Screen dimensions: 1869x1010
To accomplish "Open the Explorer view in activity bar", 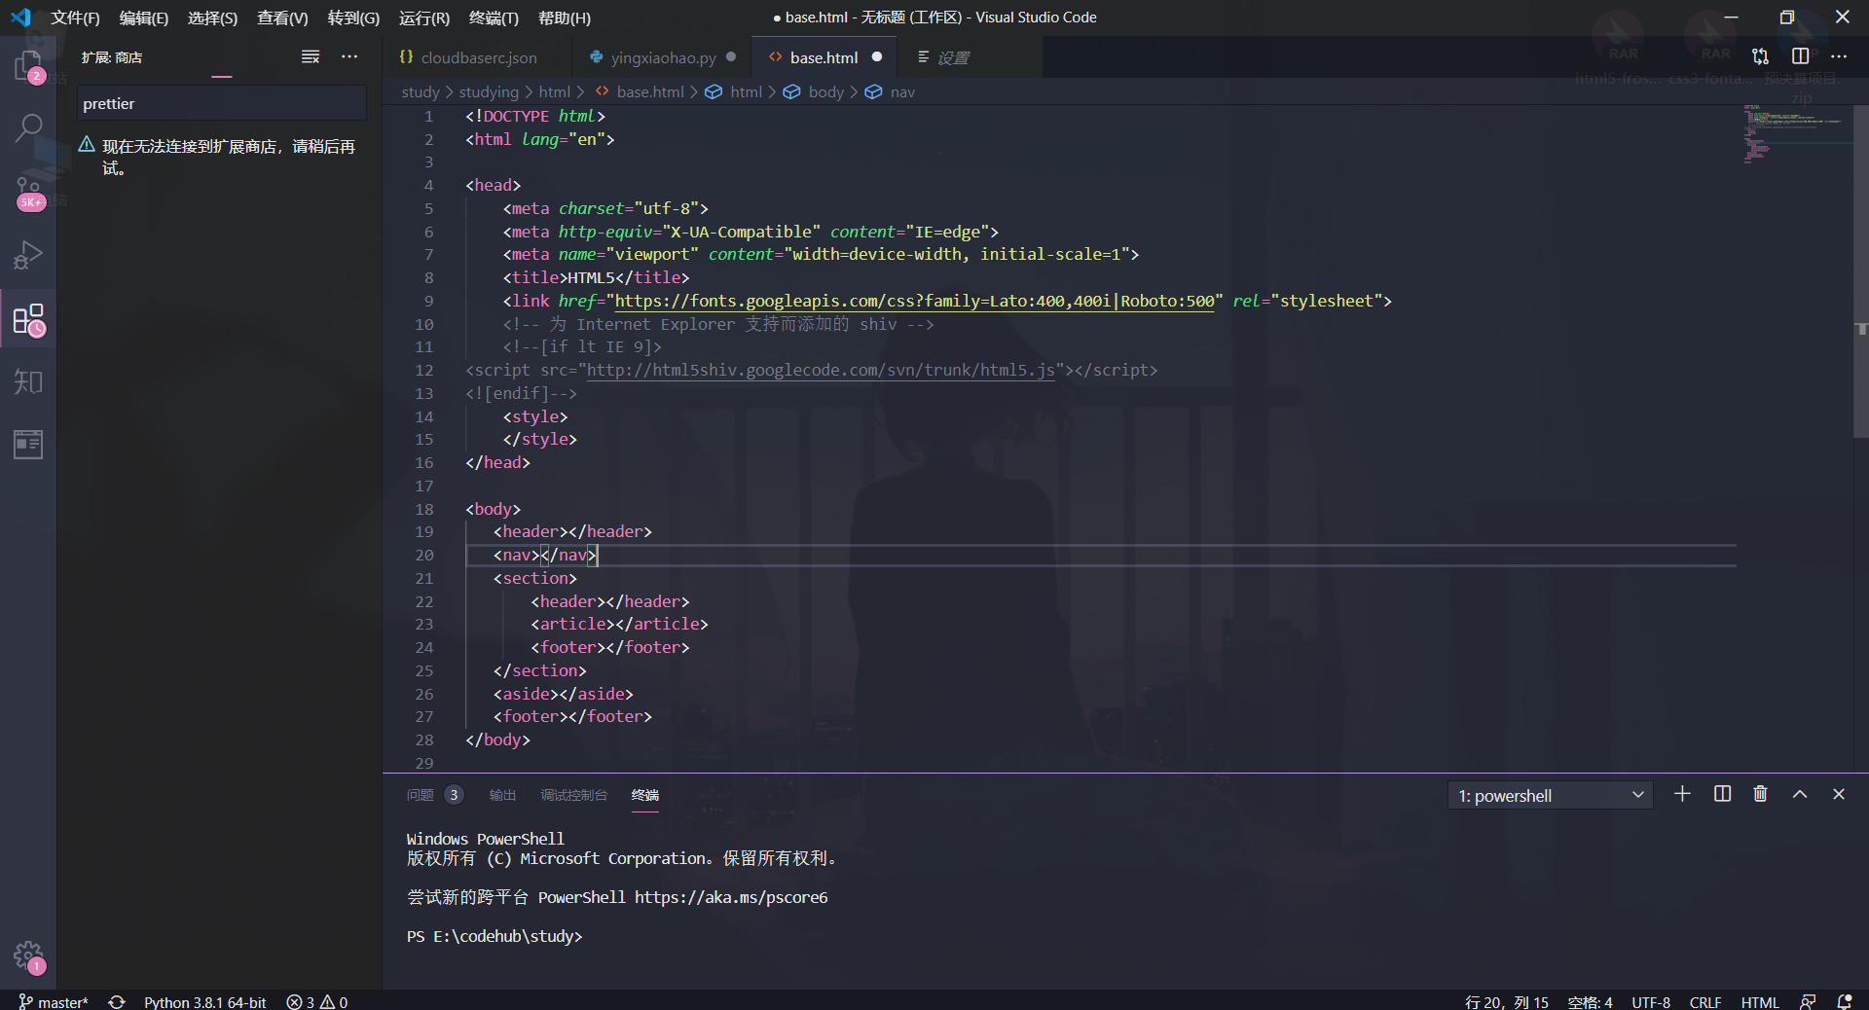I will tap(28, 66).
